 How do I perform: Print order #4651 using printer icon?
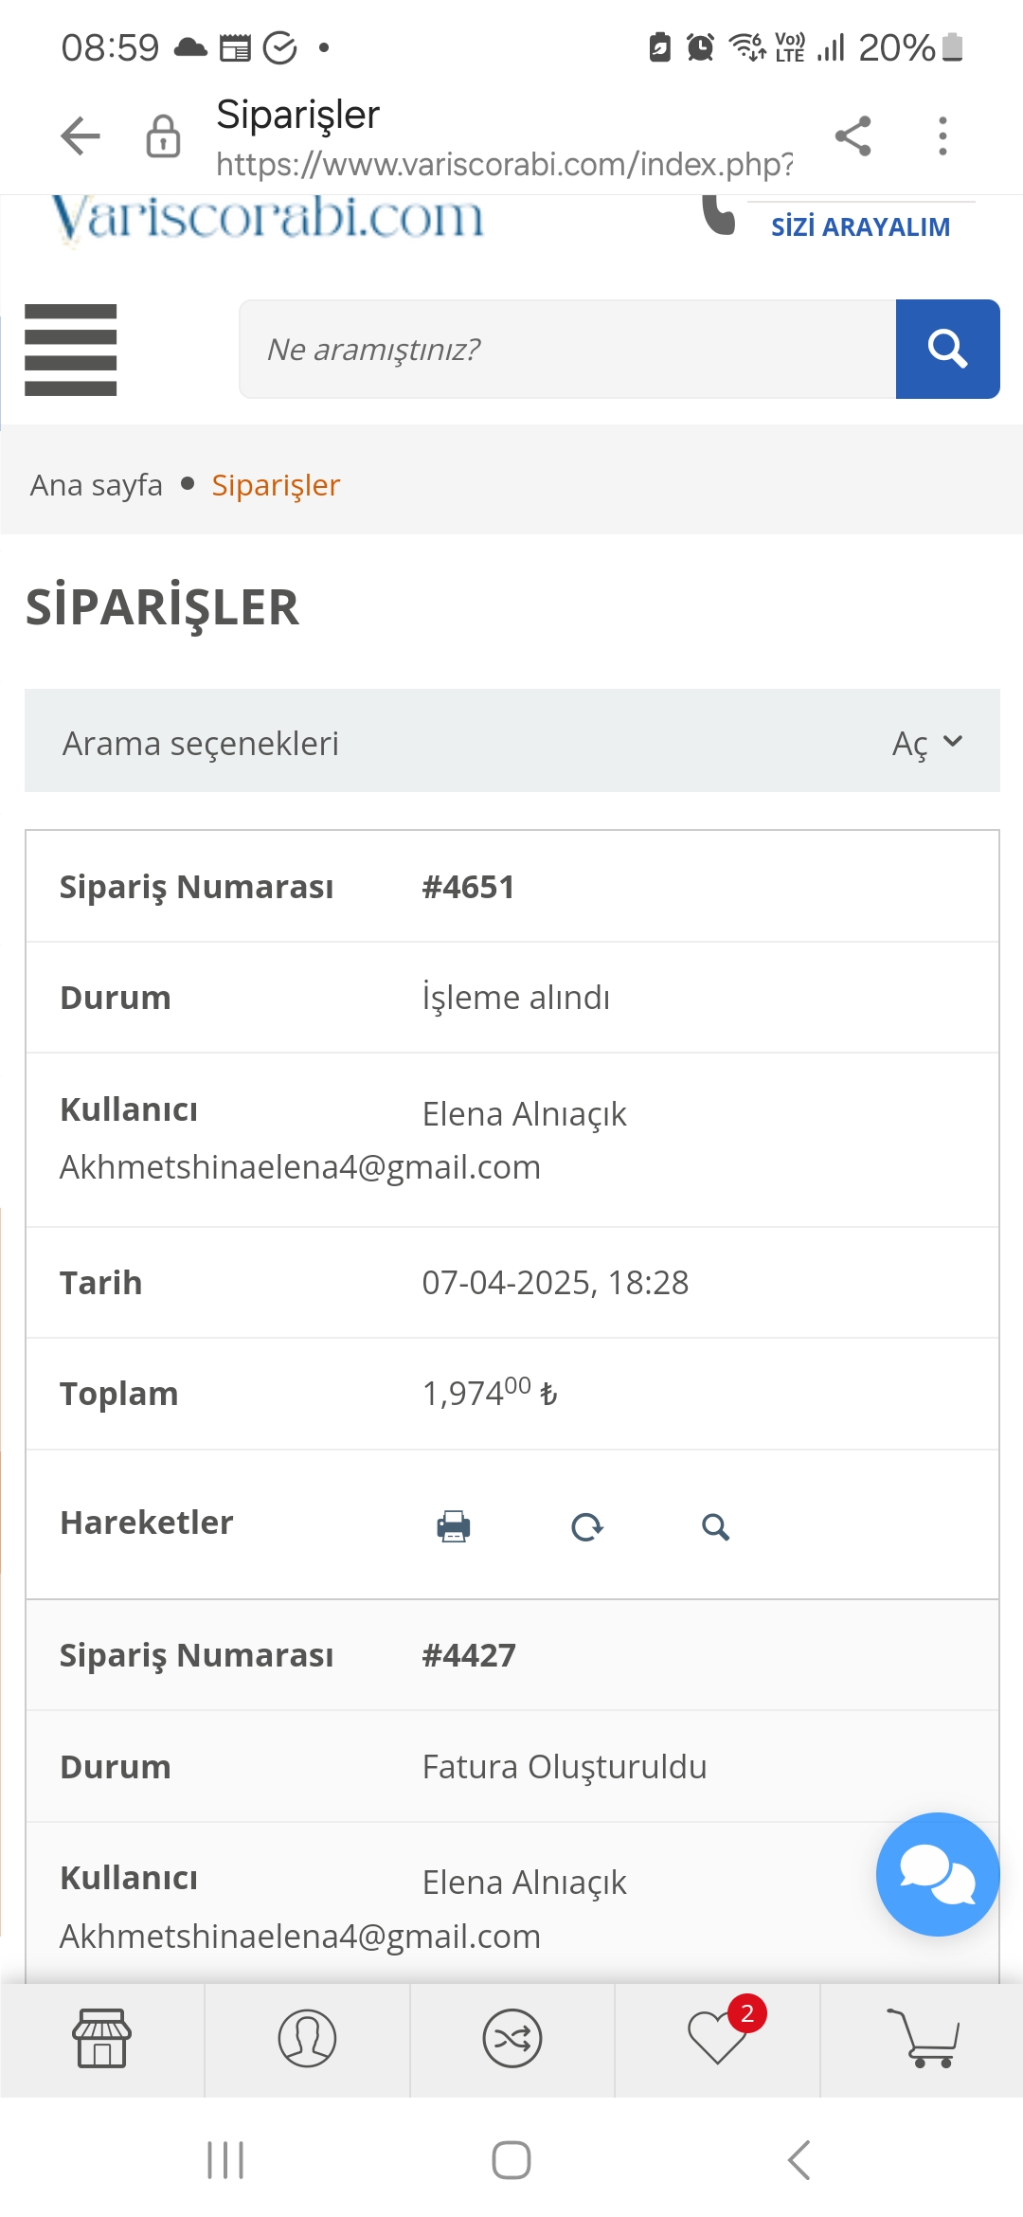(x=454, y=1526)
